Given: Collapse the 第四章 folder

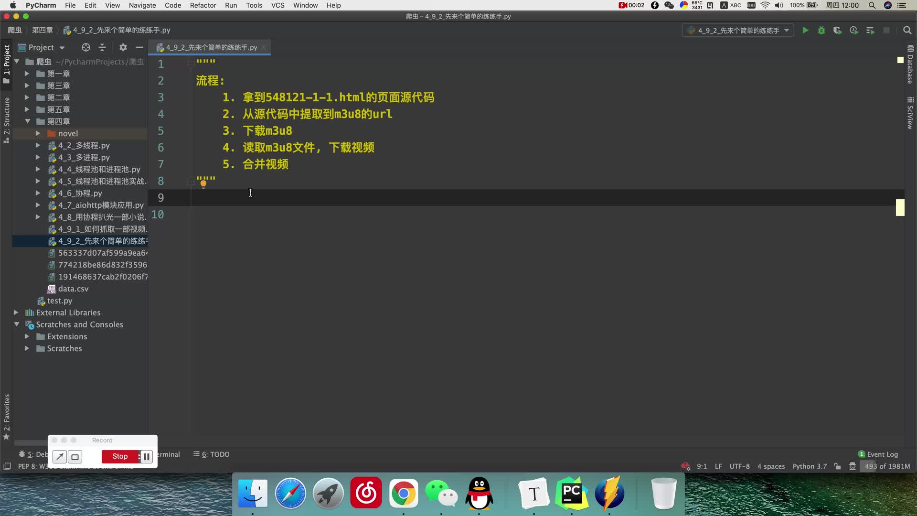Looking at the screenshot, I should 27,121.
